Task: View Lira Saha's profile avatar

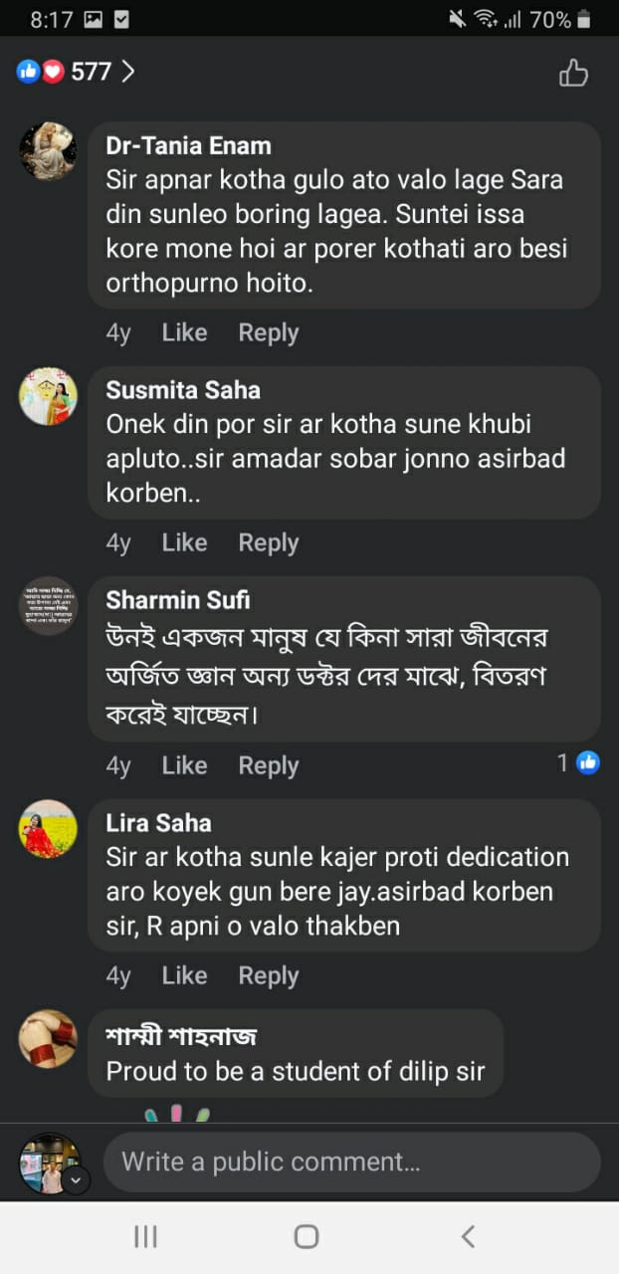Action: coord(48,829)
